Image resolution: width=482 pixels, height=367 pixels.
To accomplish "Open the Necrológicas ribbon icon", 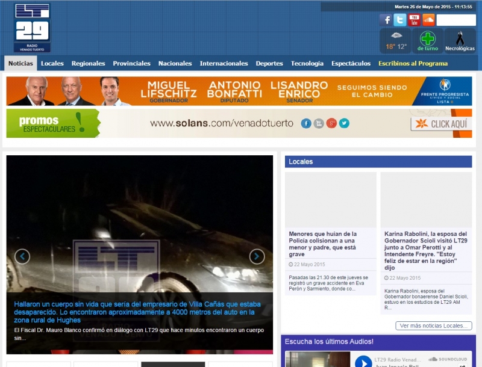I will (x=460, y=41).
